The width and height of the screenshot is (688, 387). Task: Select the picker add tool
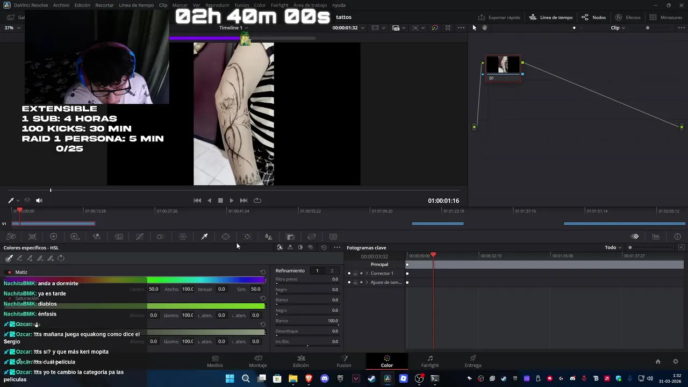pyautogui.click(x=30, y=259)
